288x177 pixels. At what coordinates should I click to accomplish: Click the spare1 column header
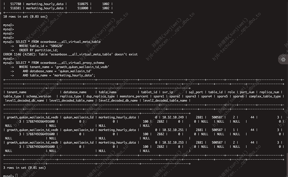[x=159, y=96]
